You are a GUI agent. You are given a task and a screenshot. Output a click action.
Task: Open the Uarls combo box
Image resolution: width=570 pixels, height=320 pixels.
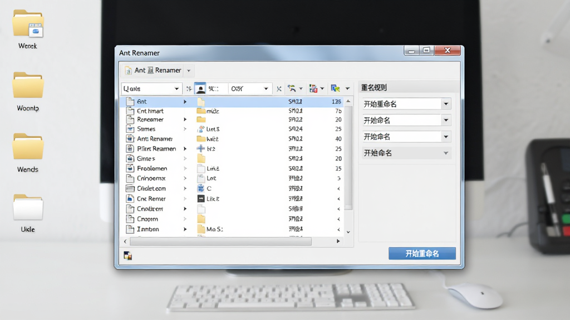151,88
